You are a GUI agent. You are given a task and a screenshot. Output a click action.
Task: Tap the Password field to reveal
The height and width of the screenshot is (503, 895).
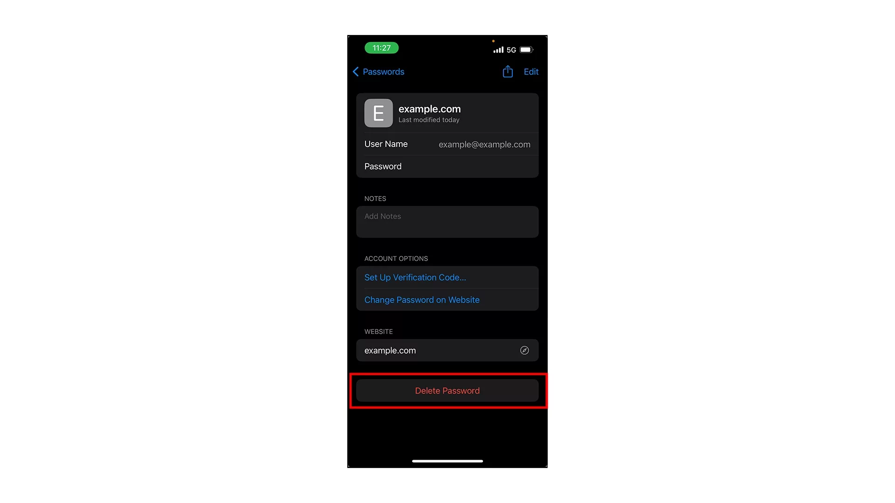(447, 166)
